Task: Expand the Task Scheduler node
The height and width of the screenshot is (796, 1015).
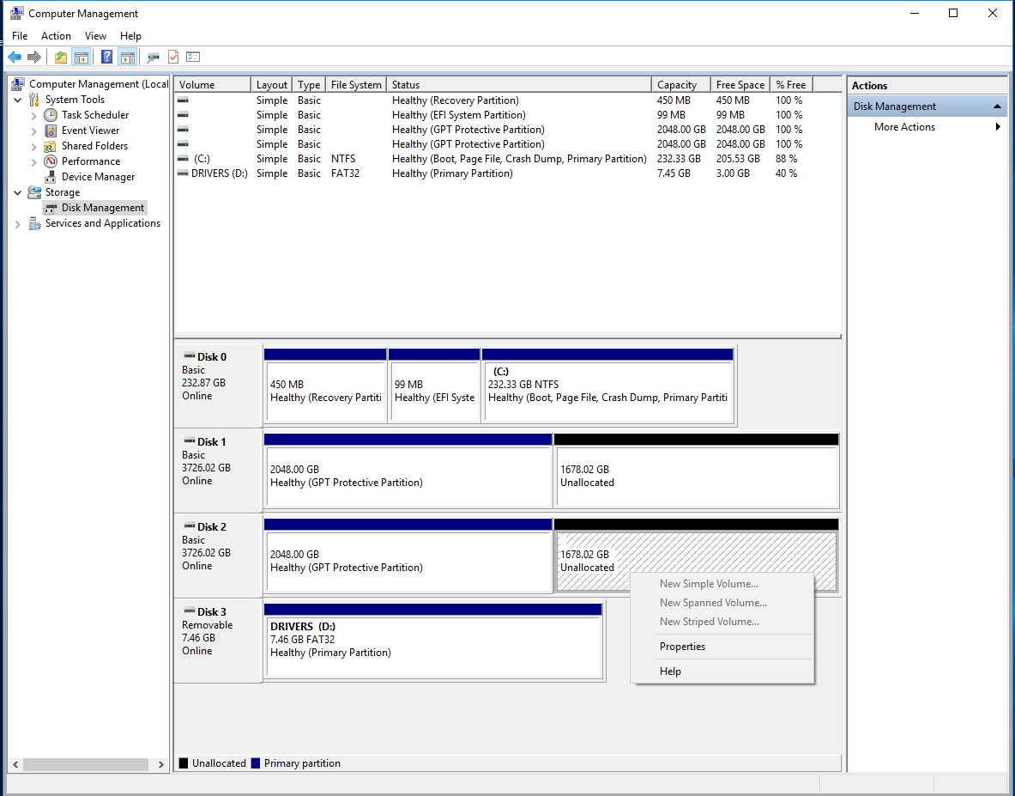Action: pyautogui.click(x=33, y=115)
